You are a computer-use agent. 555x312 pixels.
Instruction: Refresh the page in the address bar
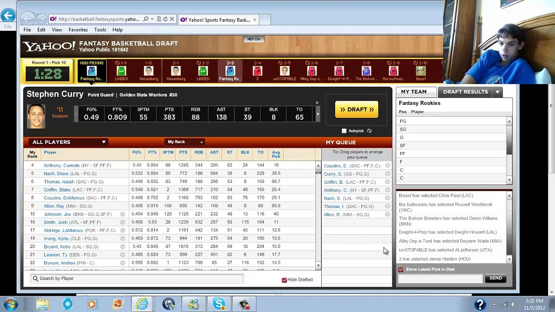pos(165,19)
